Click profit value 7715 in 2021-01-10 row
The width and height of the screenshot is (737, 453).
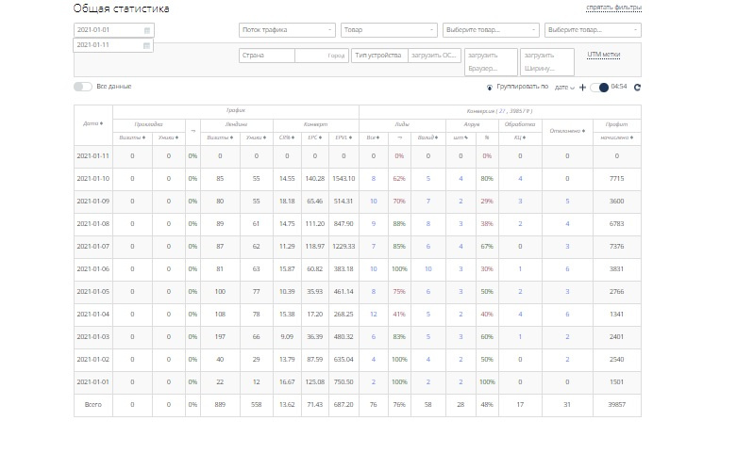pos(616,179)
